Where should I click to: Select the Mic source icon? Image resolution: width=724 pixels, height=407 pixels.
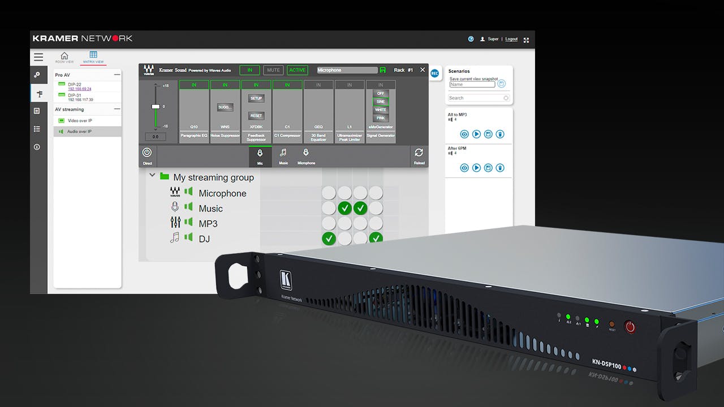(259, 153)
